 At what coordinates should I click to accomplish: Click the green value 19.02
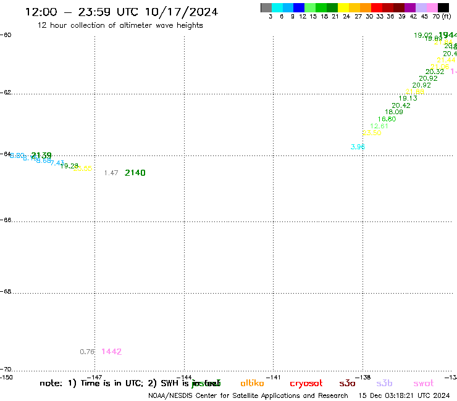point(423,35)
